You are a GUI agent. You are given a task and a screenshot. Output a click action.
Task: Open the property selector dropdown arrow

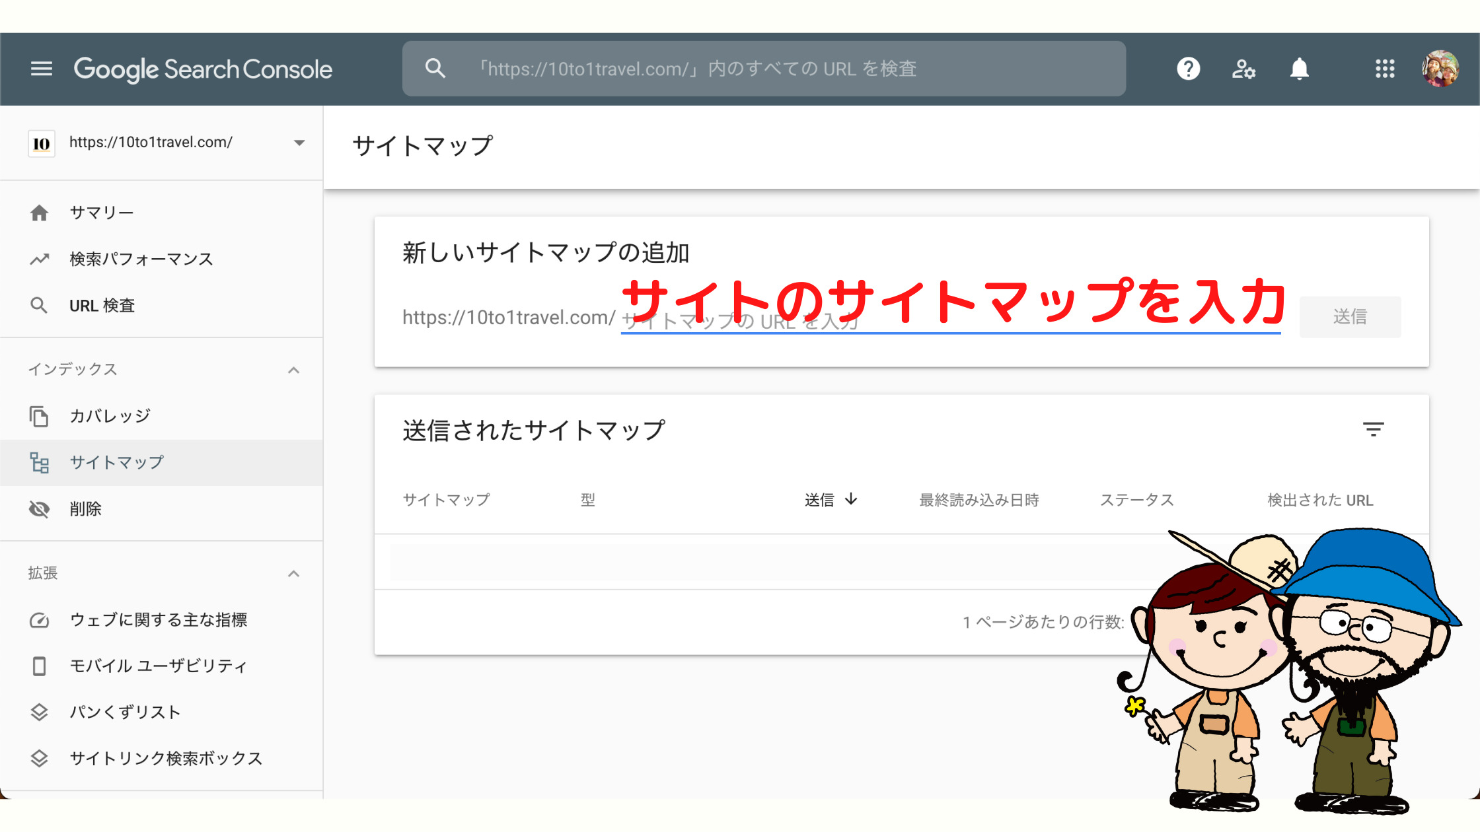pyautogui.click(x=299, y=143)
